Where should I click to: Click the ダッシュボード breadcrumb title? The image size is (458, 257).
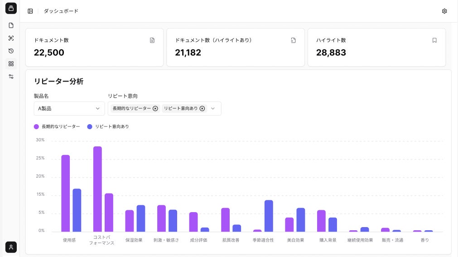coord(61,11)
